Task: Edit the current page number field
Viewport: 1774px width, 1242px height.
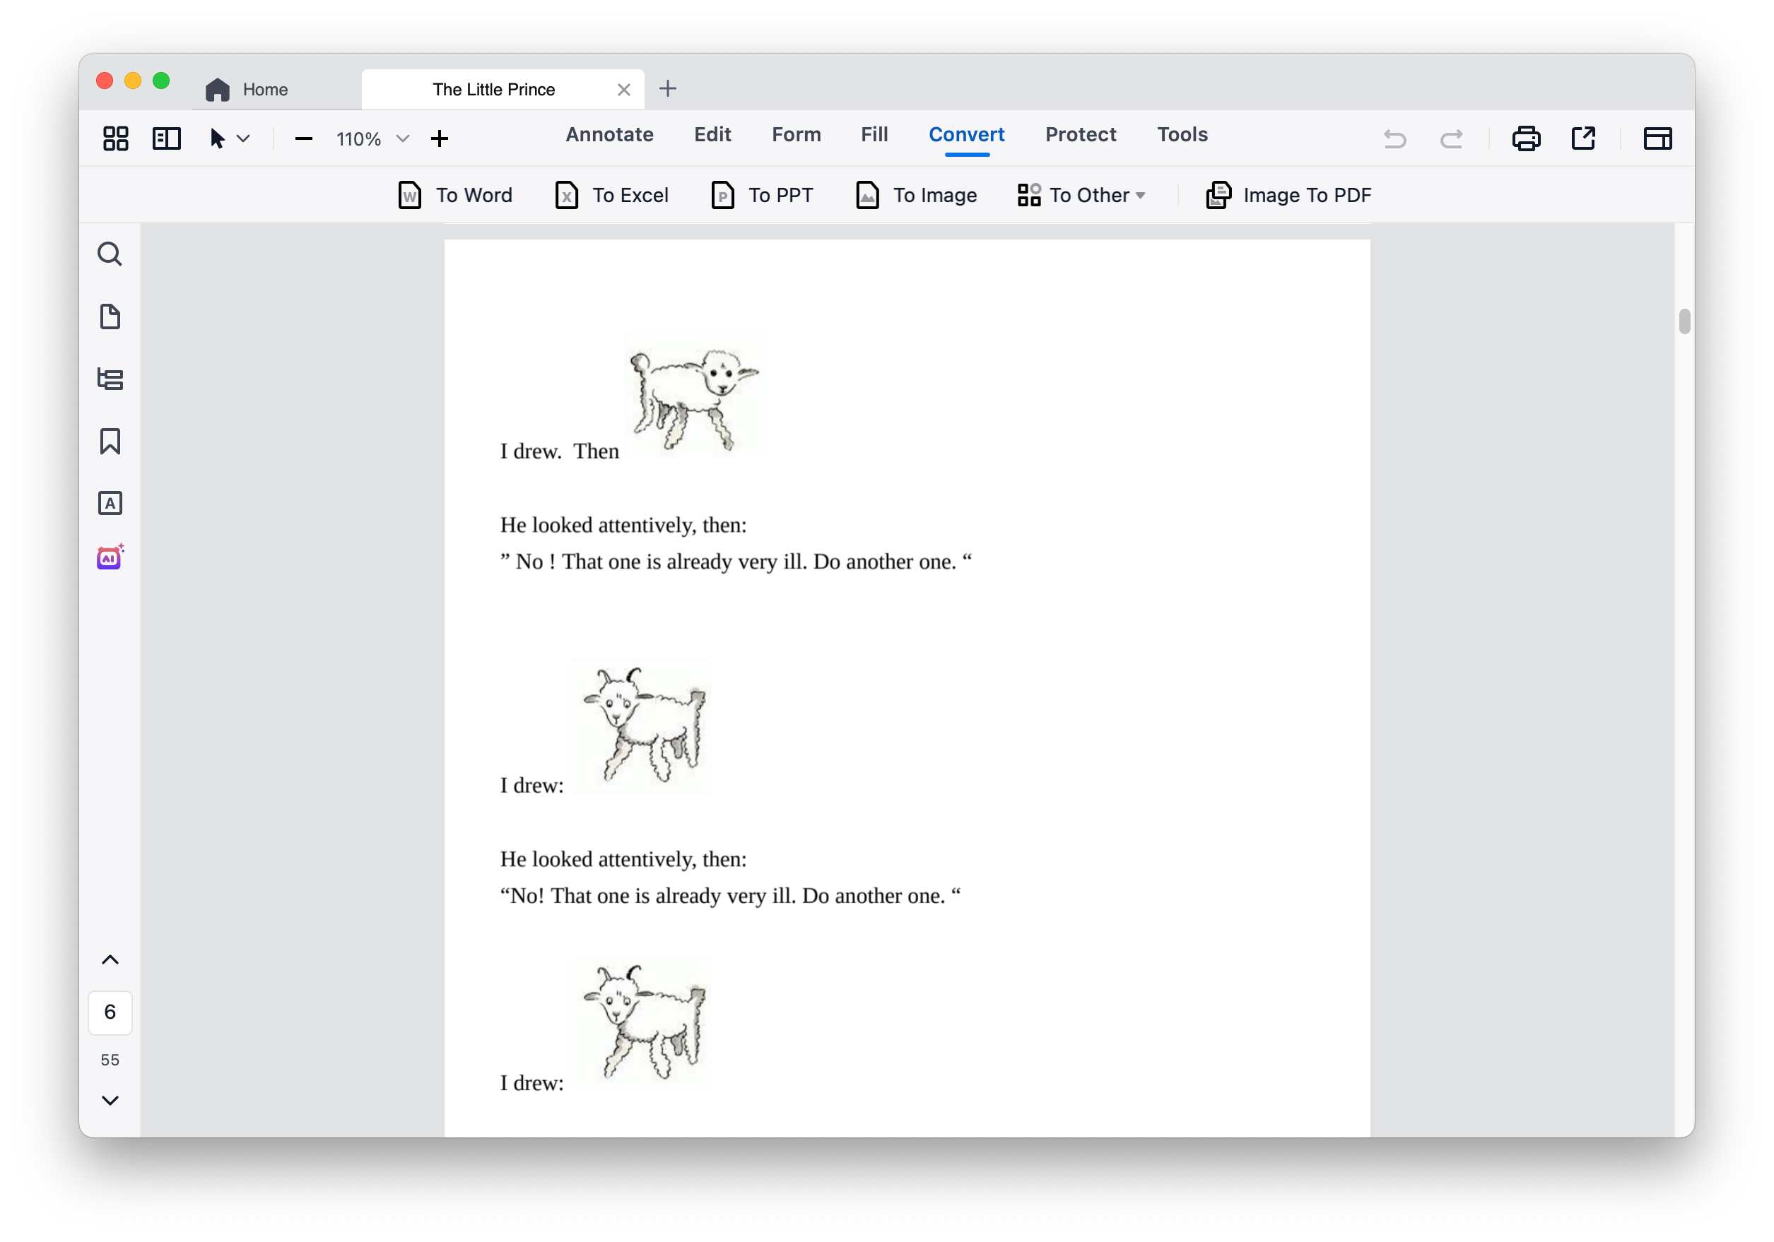Action: pyautogui.click(x=110, y=1012)
